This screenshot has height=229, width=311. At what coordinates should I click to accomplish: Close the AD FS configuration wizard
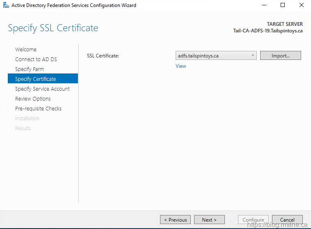pyautogui.click(x=302, y=5)
